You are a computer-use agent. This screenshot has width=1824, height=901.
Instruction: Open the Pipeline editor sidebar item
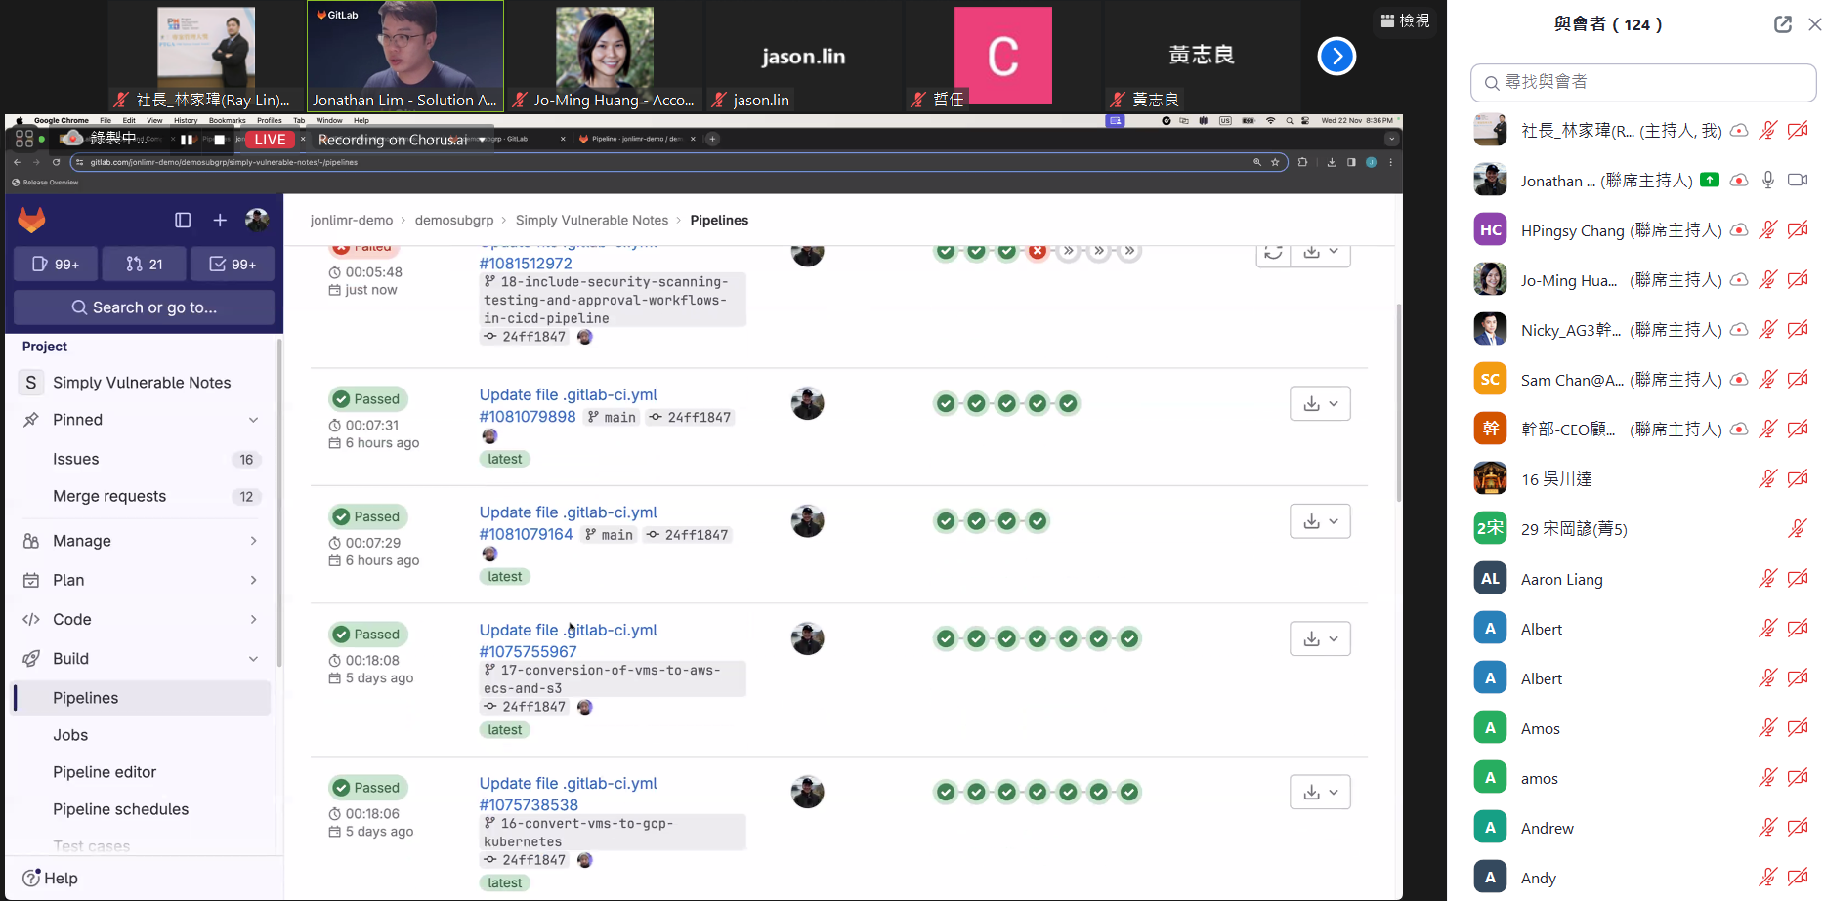click(x=105, y=772)
